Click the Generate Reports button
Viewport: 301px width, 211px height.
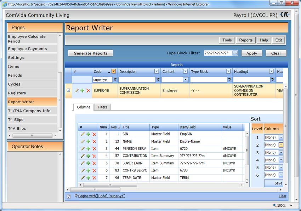pos(90,53)
